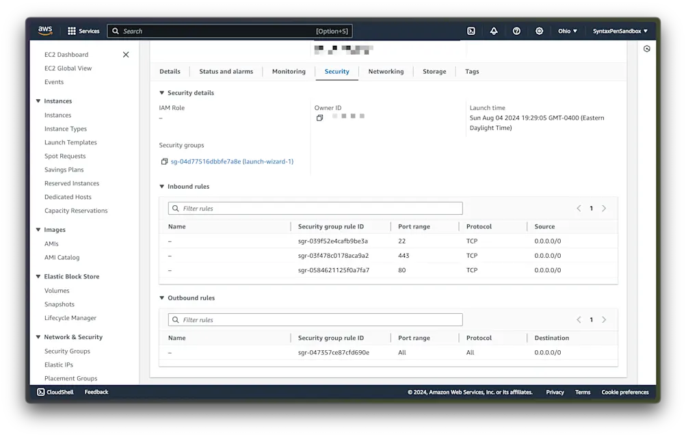Collapse the Outbound rules section

[162, 298]
